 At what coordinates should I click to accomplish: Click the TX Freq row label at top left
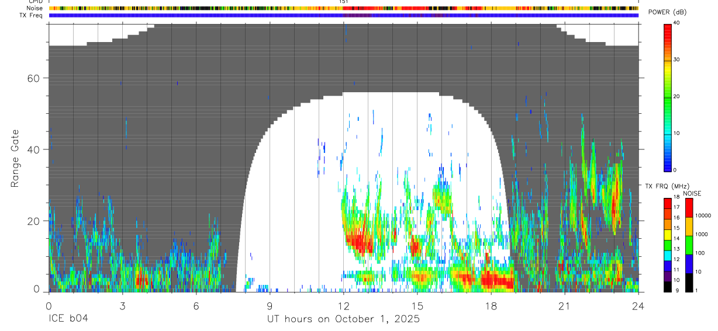pyautogui.click(x=30, y=15)
